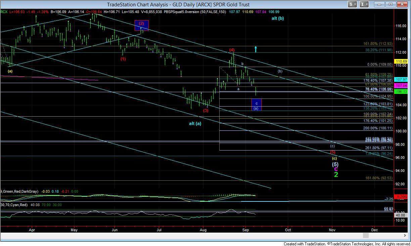Select the '38.20% (111.96)' Fibonacci label
411x246 pixels.
(x=378, y=50)
